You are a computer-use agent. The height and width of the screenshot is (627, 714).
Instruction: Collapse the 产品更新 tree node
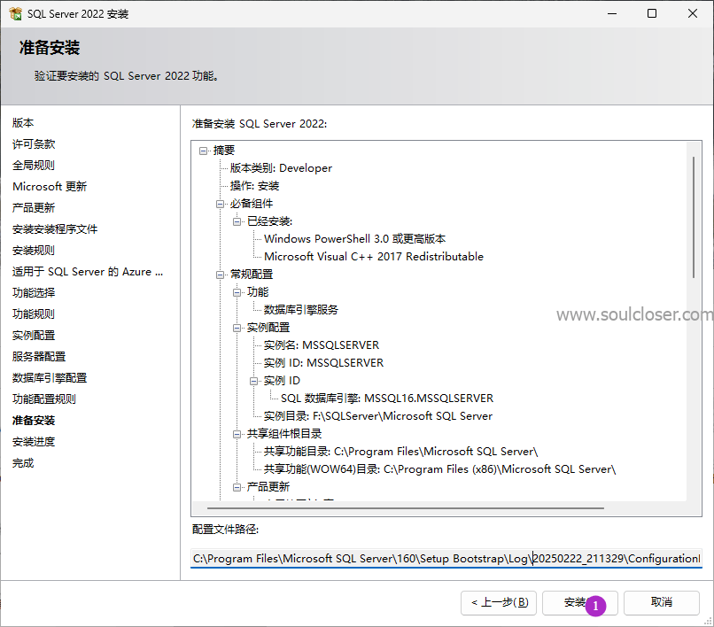(x=237, y=487)
